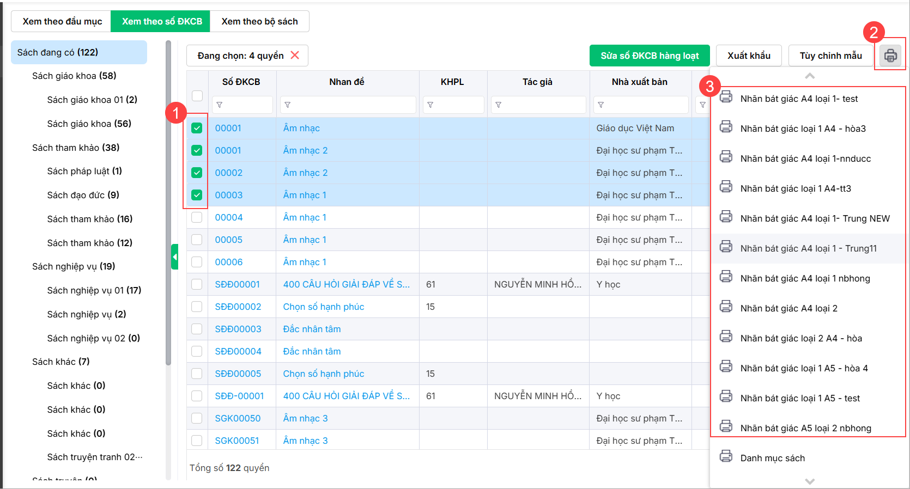Open the print options printer icon
910x489 pixels.
(890, 56)
